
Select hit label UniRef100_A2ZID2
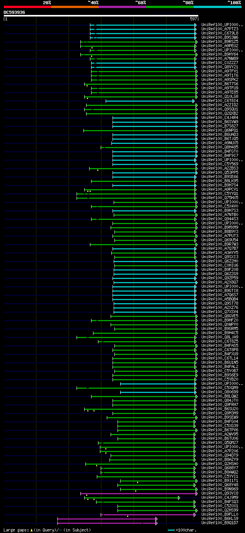(x=220, y=105)
